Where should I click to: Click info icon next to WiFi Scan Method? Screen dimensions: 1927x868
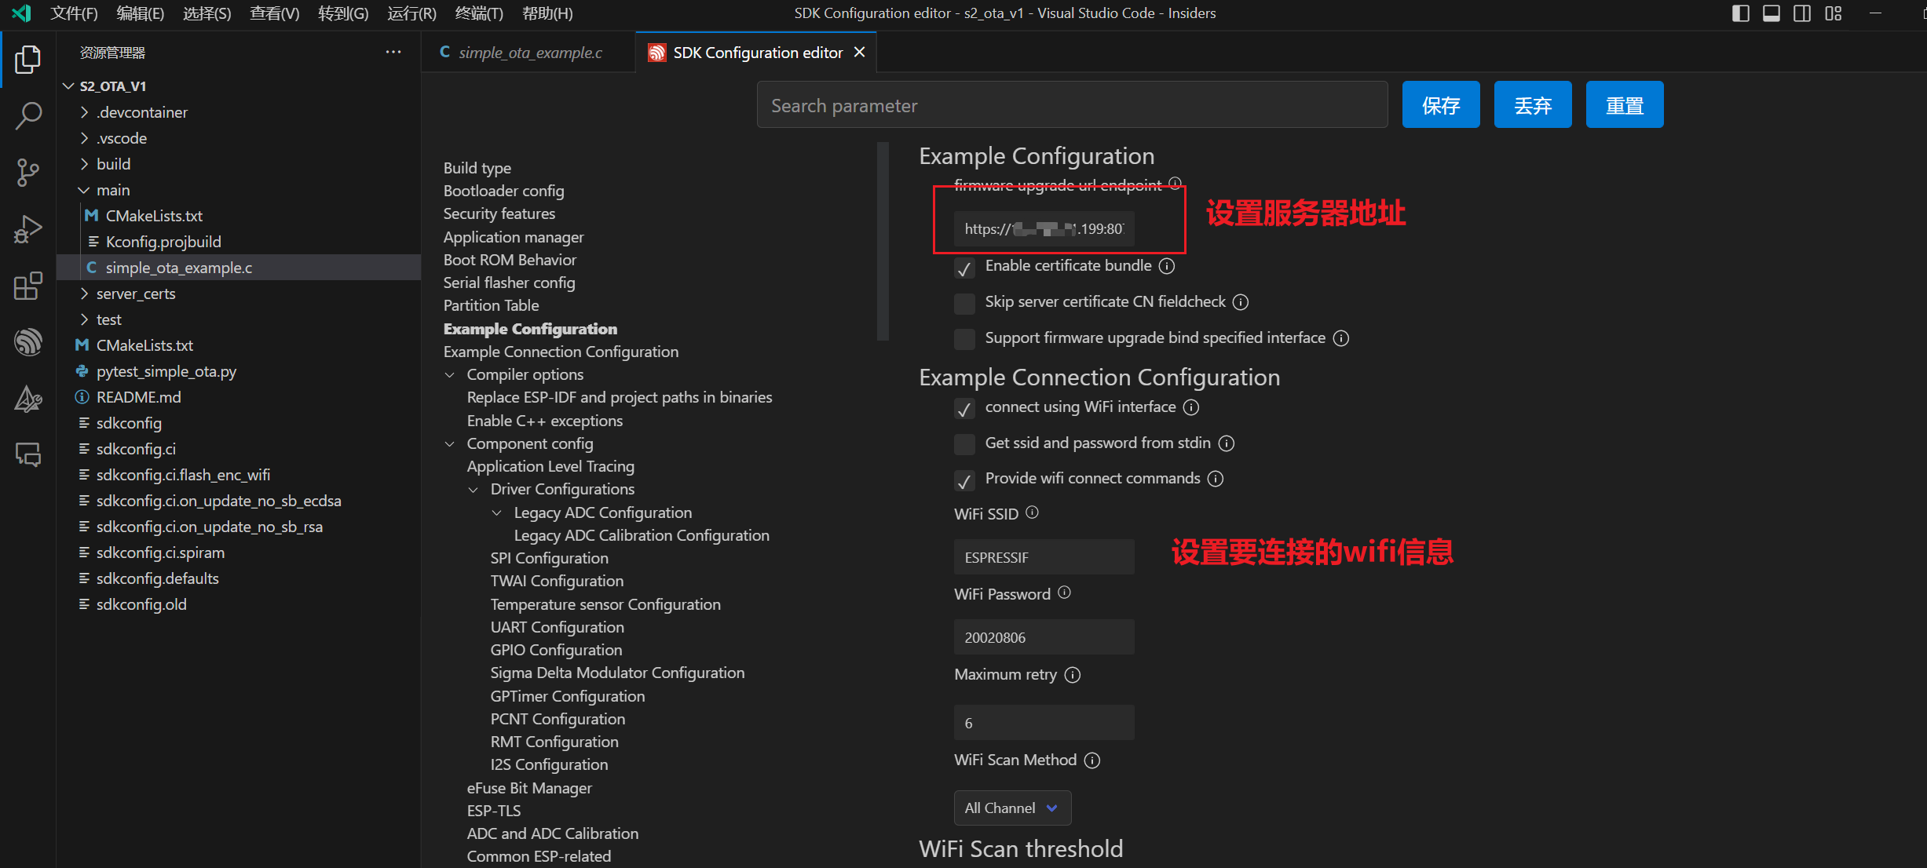(1092, 760)
